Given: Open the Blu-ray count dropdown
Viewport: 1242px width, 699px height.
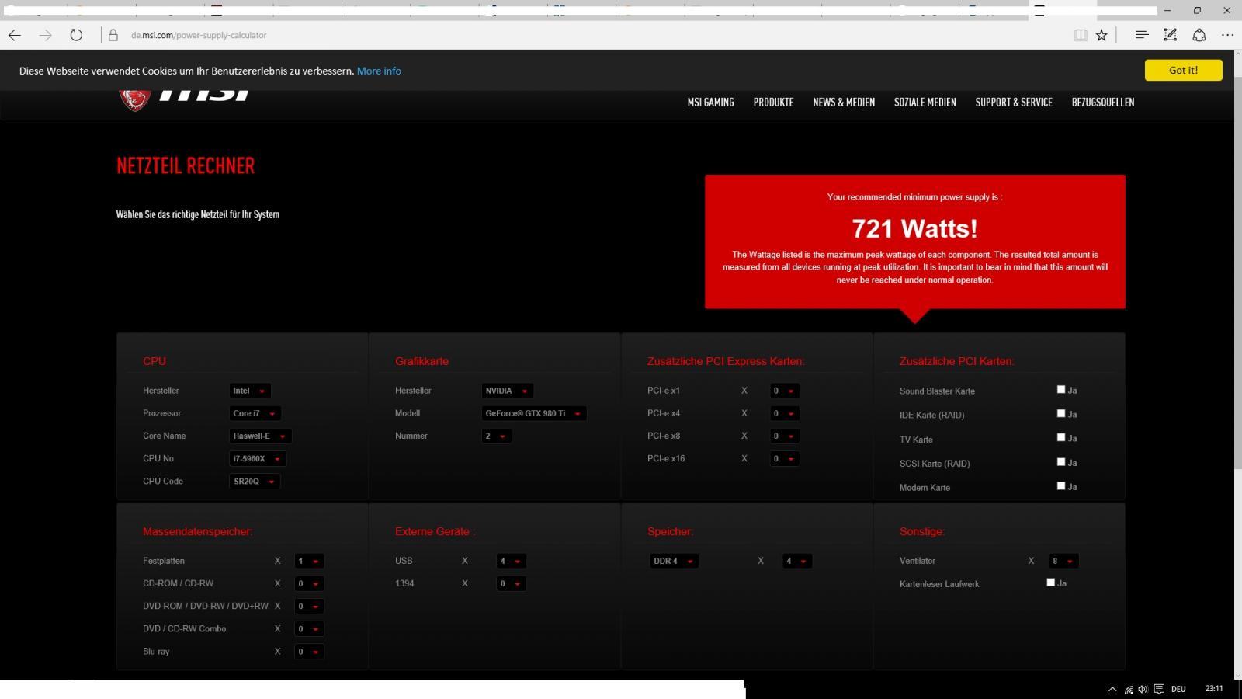Looking at the screenshot, I should click(x=309, y=651).
